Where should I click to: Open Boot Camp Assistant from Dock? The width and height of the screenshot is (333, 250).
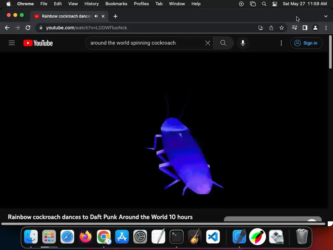[x=276, y=237]
